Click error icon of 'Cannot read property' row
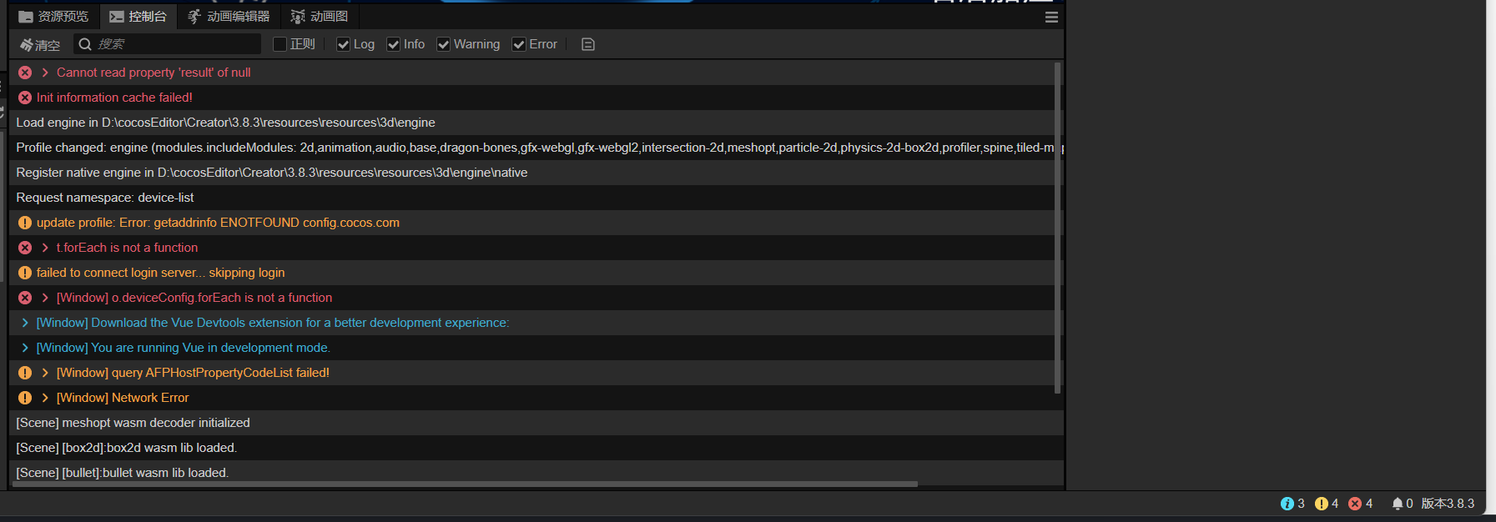This screenshot has width=1496, height=522. (25, 73)
